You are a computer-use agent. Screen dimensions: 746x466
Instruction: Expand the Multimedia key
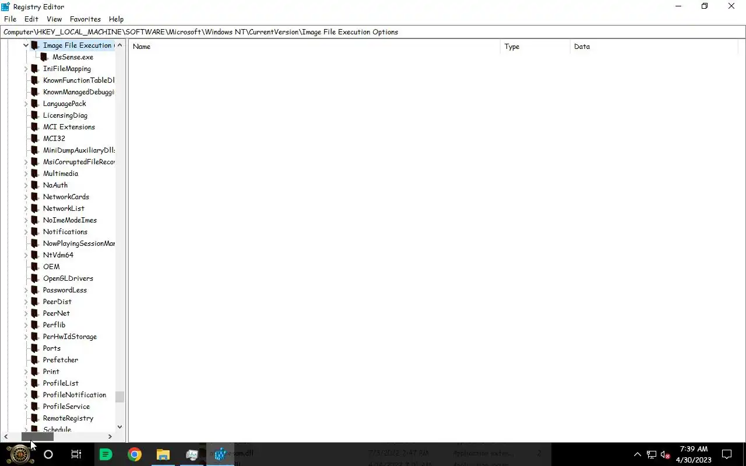pos(26,174)
